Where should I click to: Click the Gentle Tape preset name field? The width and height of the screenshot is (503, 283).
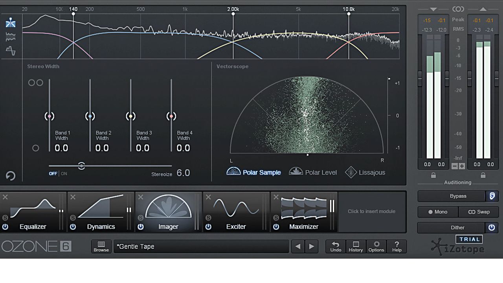point(201,246)
